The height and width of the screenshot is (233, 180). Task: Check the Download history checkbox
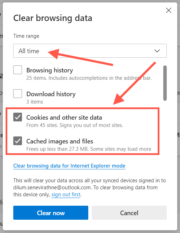pos(18,94)
